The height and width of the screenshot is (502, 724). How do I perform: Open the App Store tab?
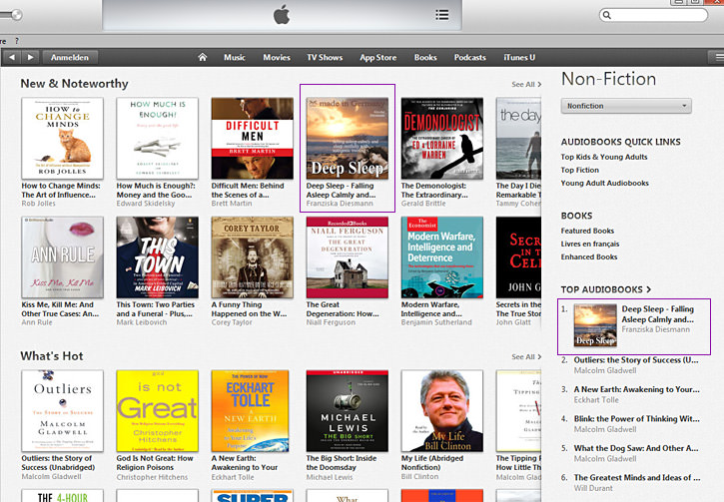pyautogui.click(x=378, y=57)
